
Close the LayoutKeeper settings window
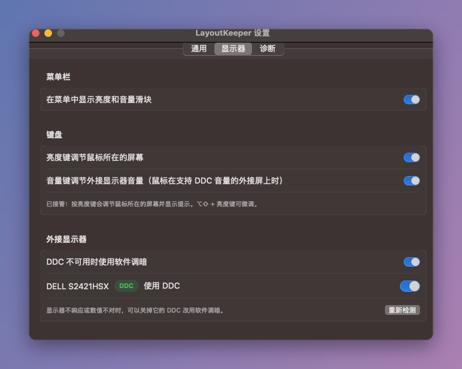point(36,33)
